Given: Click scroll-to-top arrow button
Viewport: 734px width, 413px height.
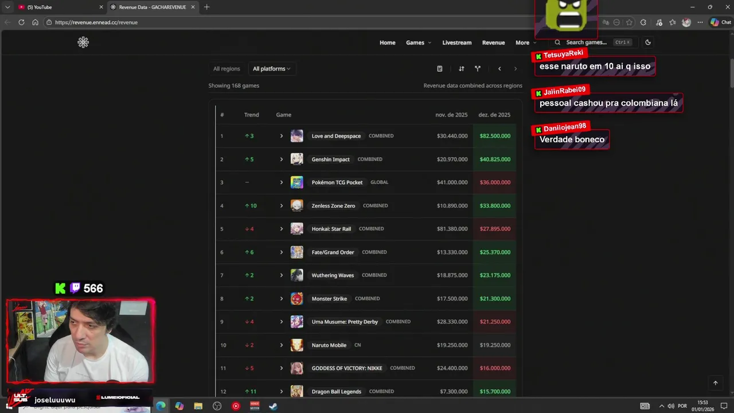Looking at the screenshot, I should [x=715, y=383].
